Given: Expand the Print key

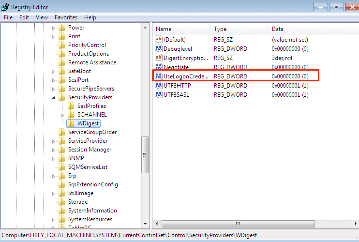Looking at the screenshot, I should (x=53, y=37).
